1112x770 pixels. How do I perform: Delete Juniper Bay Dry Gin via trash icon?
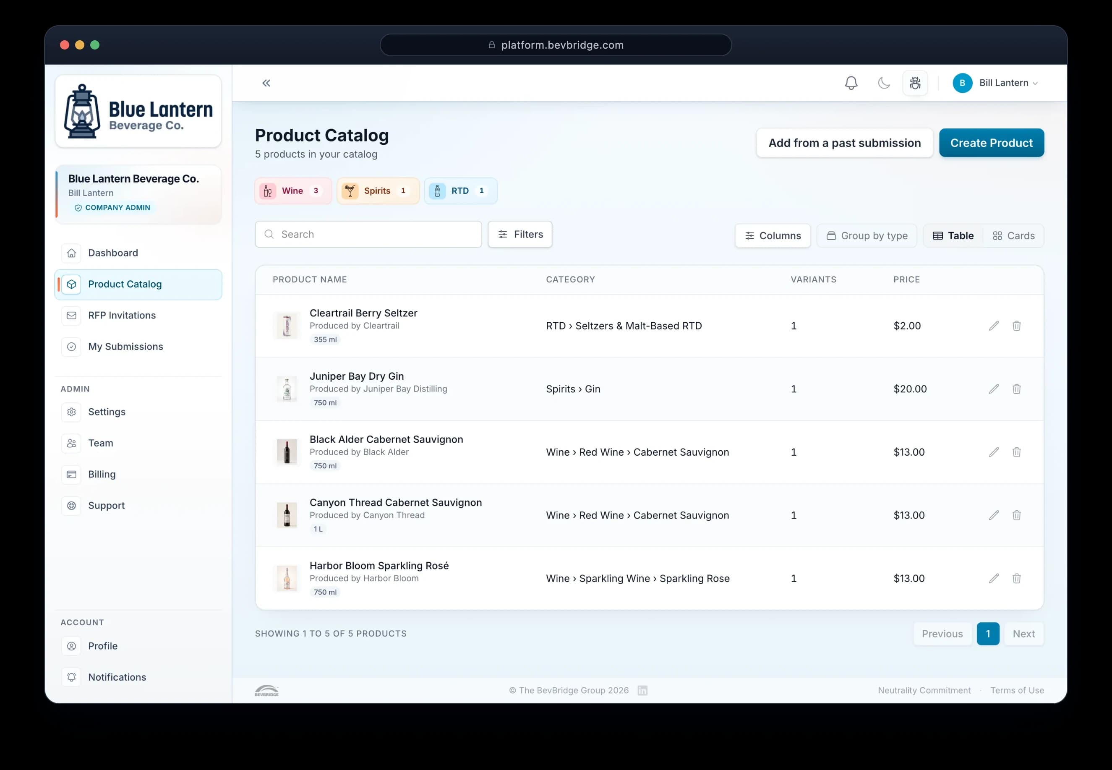[x=1016, y=389]
